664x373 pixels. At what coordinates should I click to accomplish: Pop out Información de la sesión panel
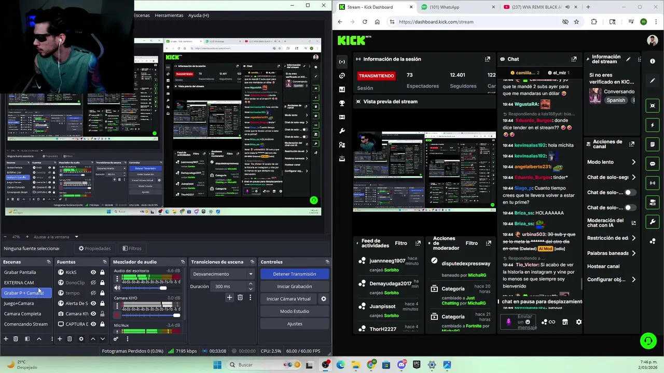coord(487,59)
